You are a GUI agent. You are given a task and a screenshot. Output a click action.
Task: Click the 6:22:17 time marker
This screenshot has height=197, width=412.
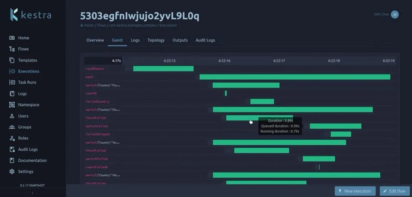coord(279,61)
